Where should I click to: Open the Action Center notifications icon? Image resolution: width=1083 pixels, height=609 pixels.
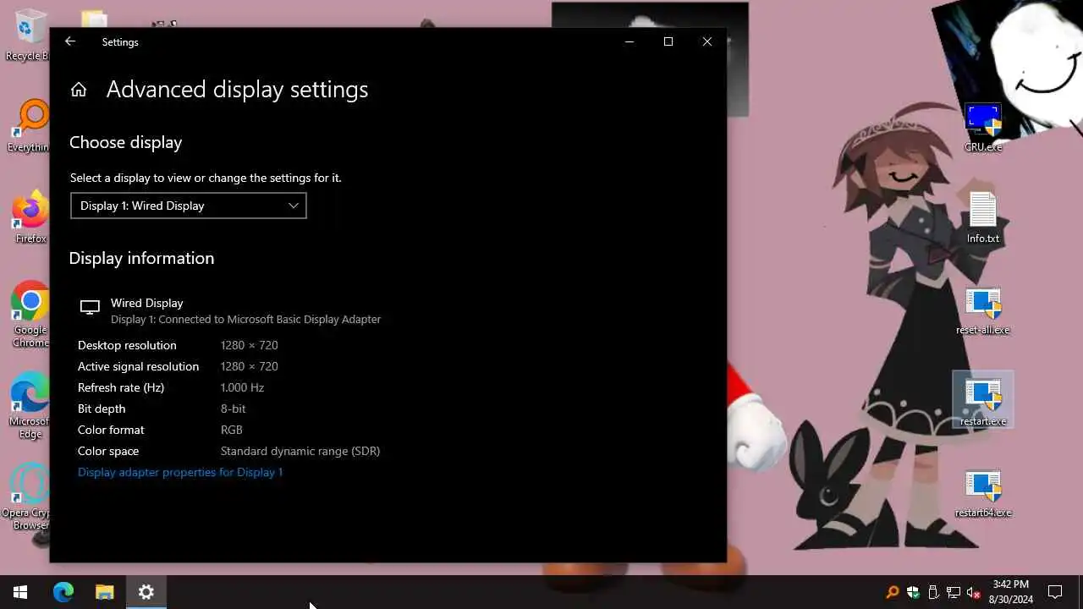(1055, 592)
